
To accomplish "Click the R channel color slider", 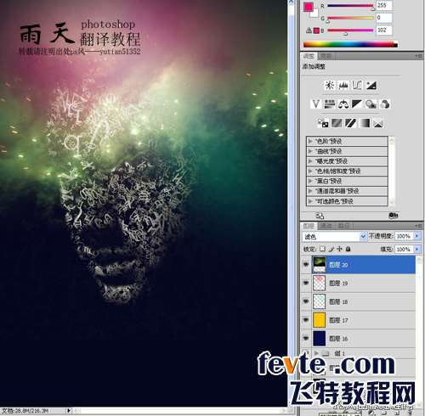I will tap(350, 6).
